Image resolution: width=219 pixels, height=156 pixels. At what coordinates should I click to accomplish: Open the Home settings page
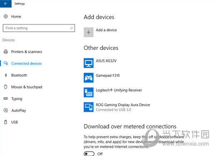coord(16,17)
